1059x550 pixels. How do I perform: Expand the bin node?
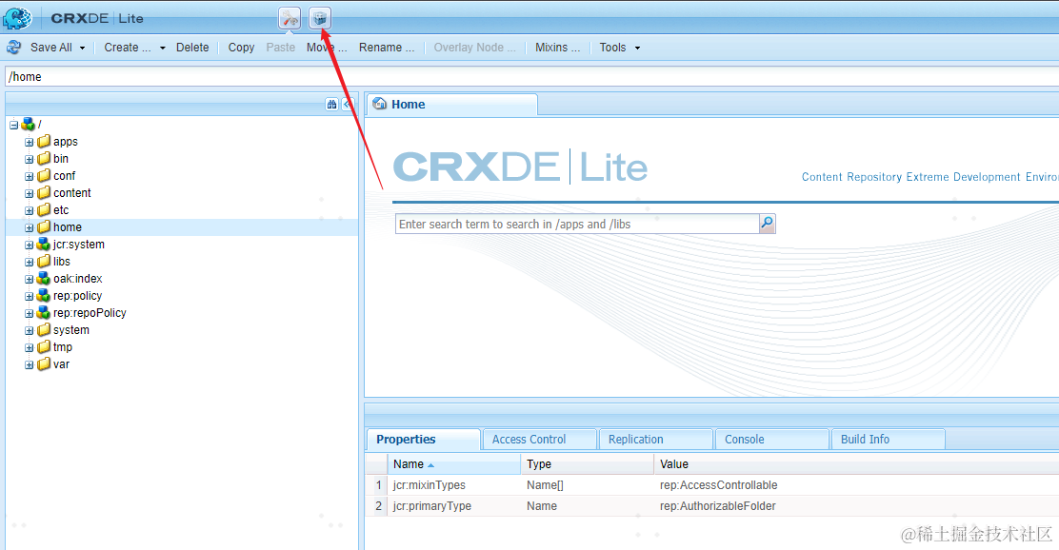[29, 159]
